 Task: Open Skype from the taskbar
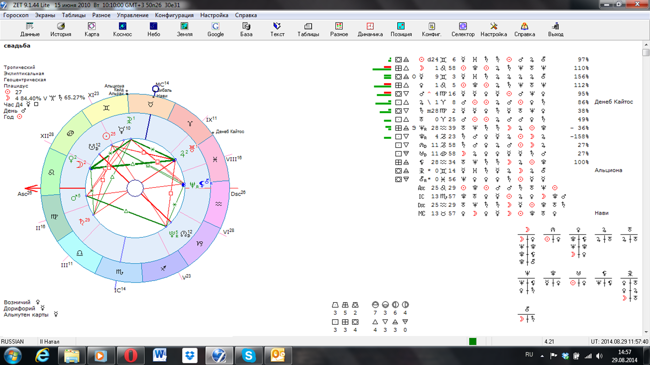point(249,355)
